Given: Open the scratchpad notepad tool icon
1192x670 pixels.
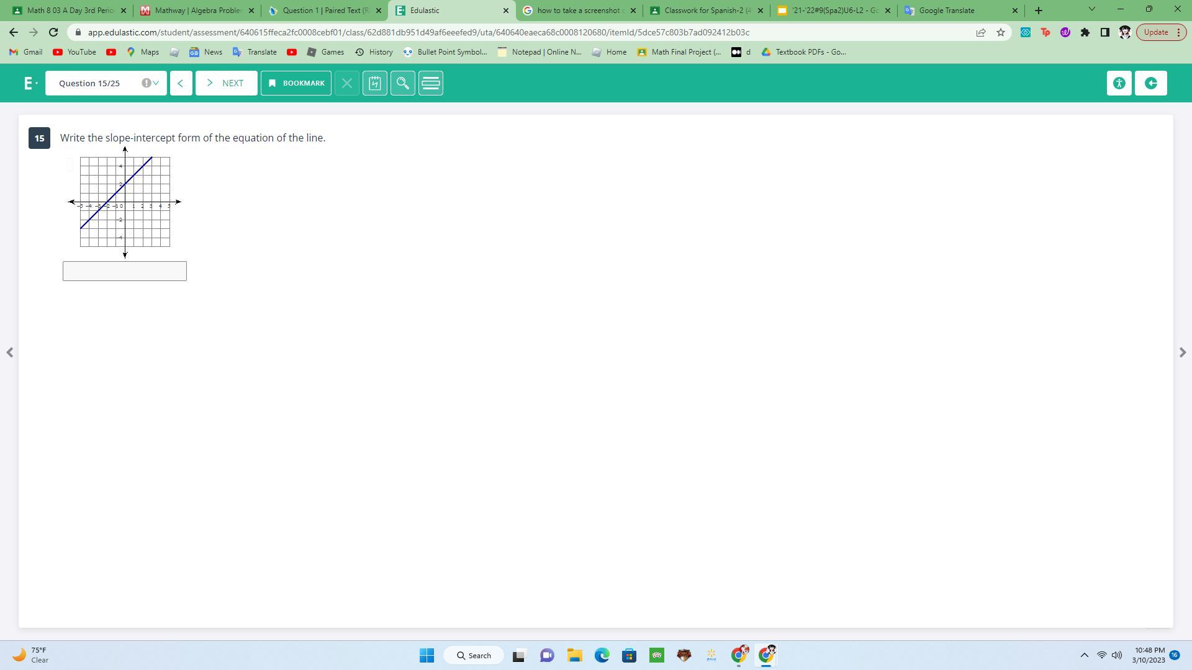Looking at the screenshot, I should pos(375,83).
